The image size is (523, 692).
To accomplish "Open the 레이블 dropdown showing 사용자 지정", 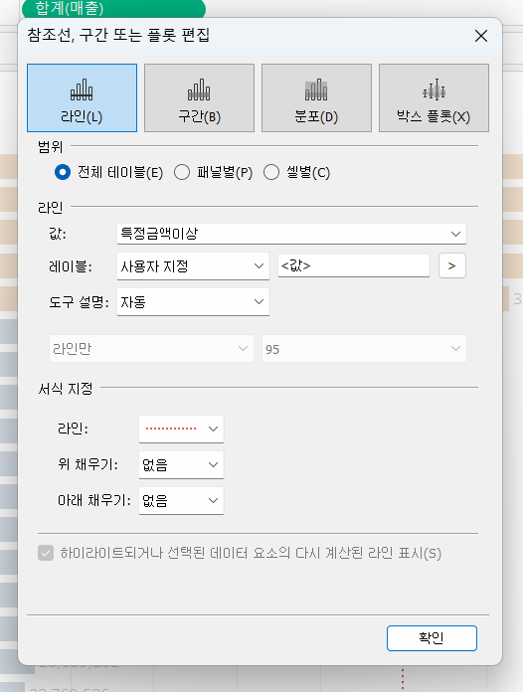I will [193, 266].
